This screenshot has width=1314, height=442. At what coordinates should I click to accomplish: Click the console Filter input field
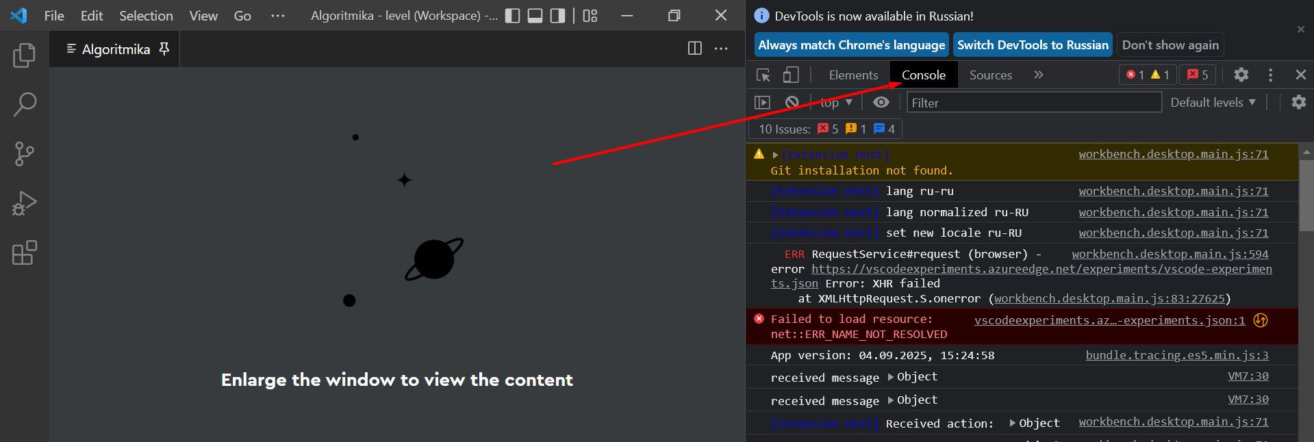(1034, 103)
